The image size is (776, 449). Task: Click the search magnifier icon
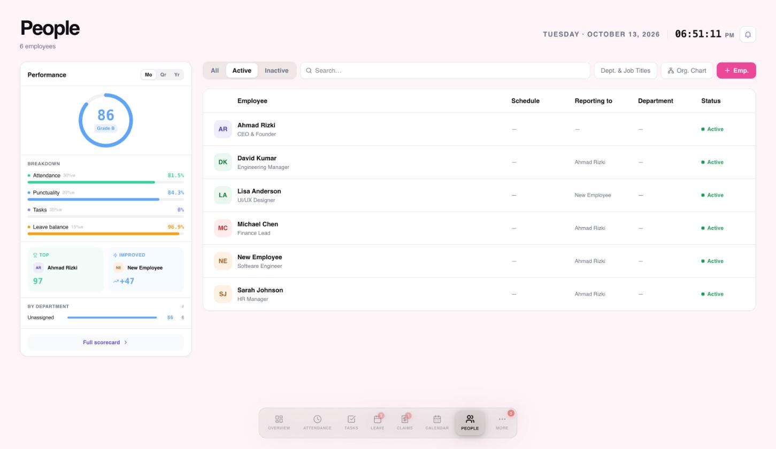coord(309,71)
